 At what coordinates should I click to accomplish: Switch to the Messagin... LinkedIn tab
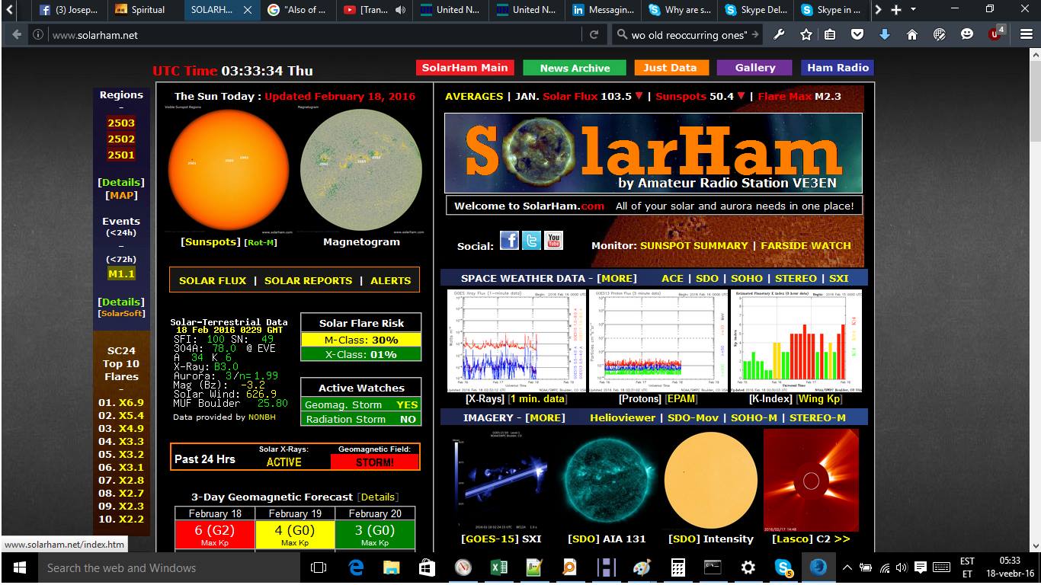click(602, 10)
